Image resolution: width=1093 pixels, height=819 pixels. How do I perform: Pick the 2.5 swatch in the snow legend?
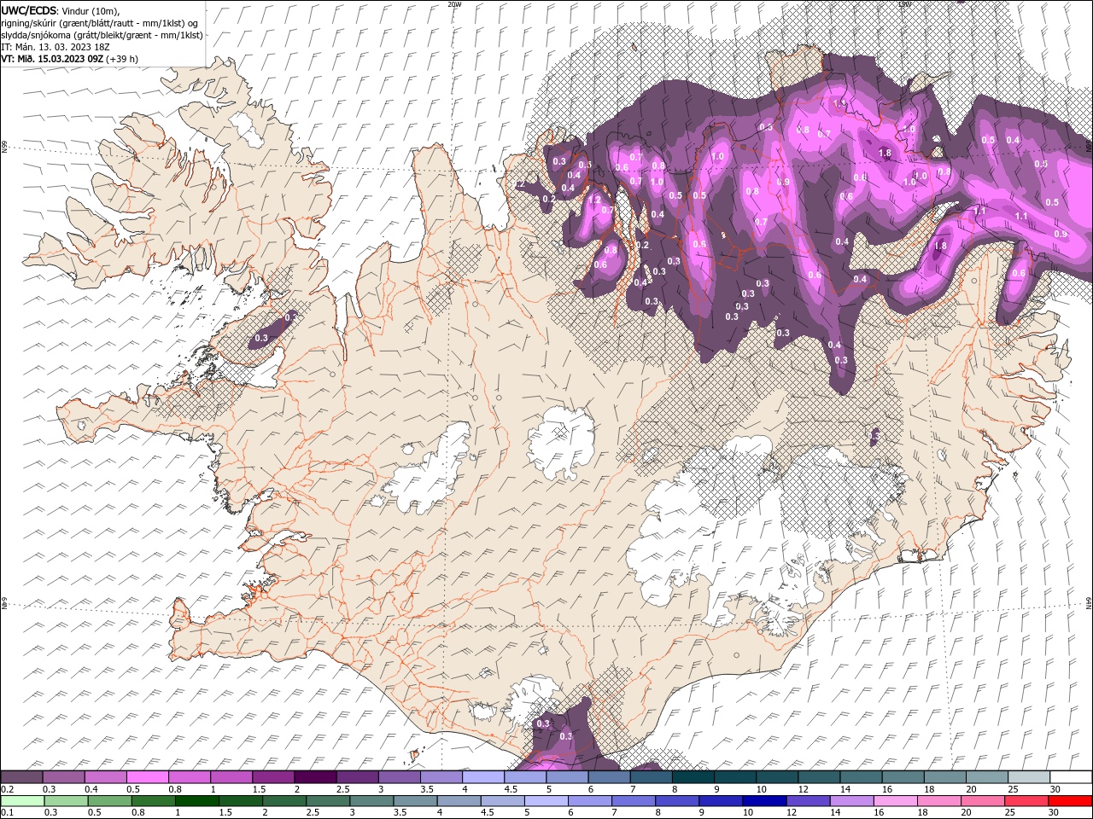(x=357, y=777)
